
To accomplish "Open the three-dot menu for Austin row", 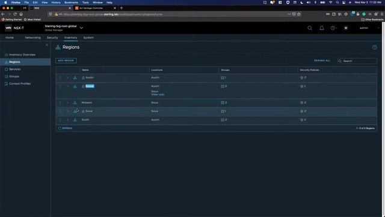I will click(x=60, y=78).
